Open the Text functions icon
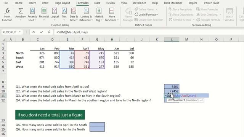This screenshot has width=244, height=137. click(64, 11)
